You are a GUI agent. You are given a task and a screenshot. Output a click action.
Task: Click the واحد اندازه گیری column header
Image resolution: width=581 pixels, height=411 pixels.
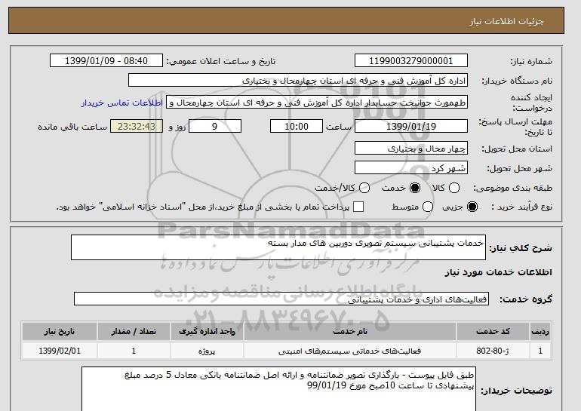pyautogui.click(x=207, y=331)
